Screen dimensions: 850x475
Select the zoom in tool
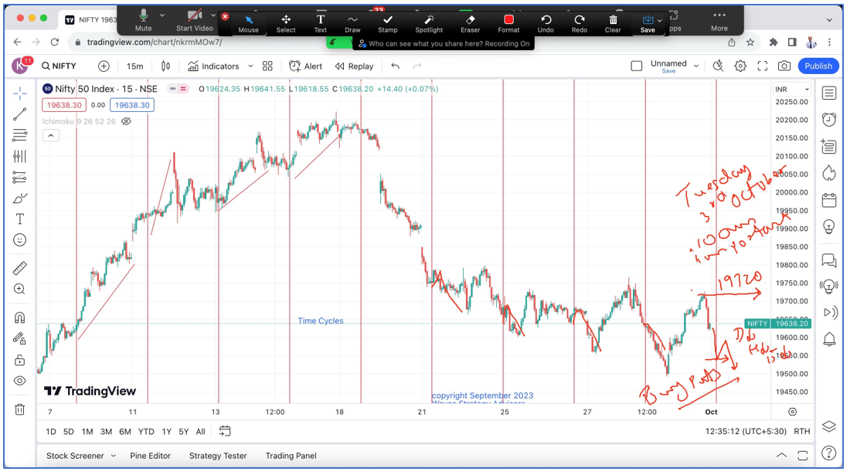pos(20,289)
